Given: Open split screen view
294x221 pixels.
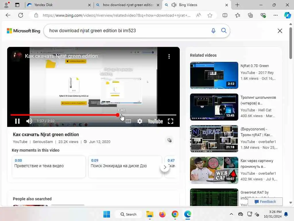Looking at the screenshot, I should 225,15.
